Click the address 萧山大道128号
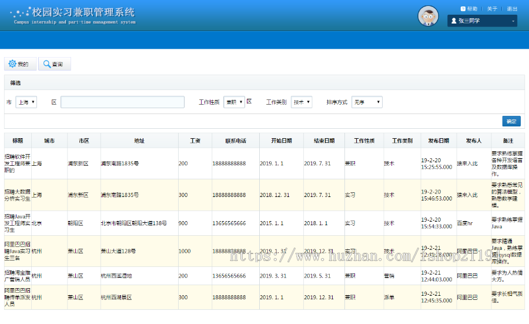 pos(118,251)
